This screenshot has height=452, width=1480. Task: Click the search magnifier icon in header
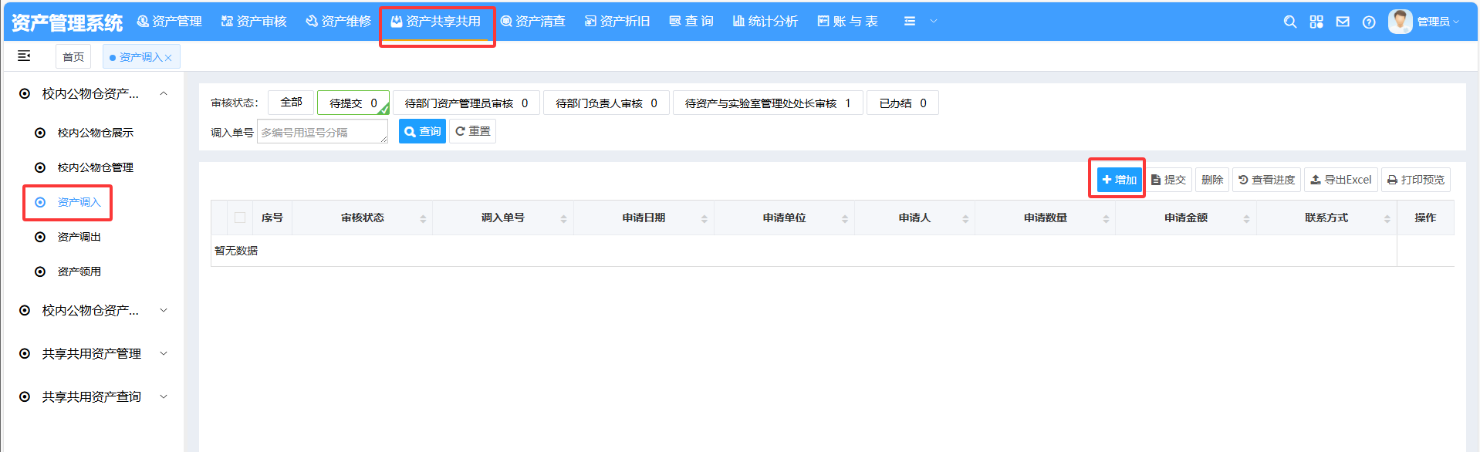point(1289,22)
